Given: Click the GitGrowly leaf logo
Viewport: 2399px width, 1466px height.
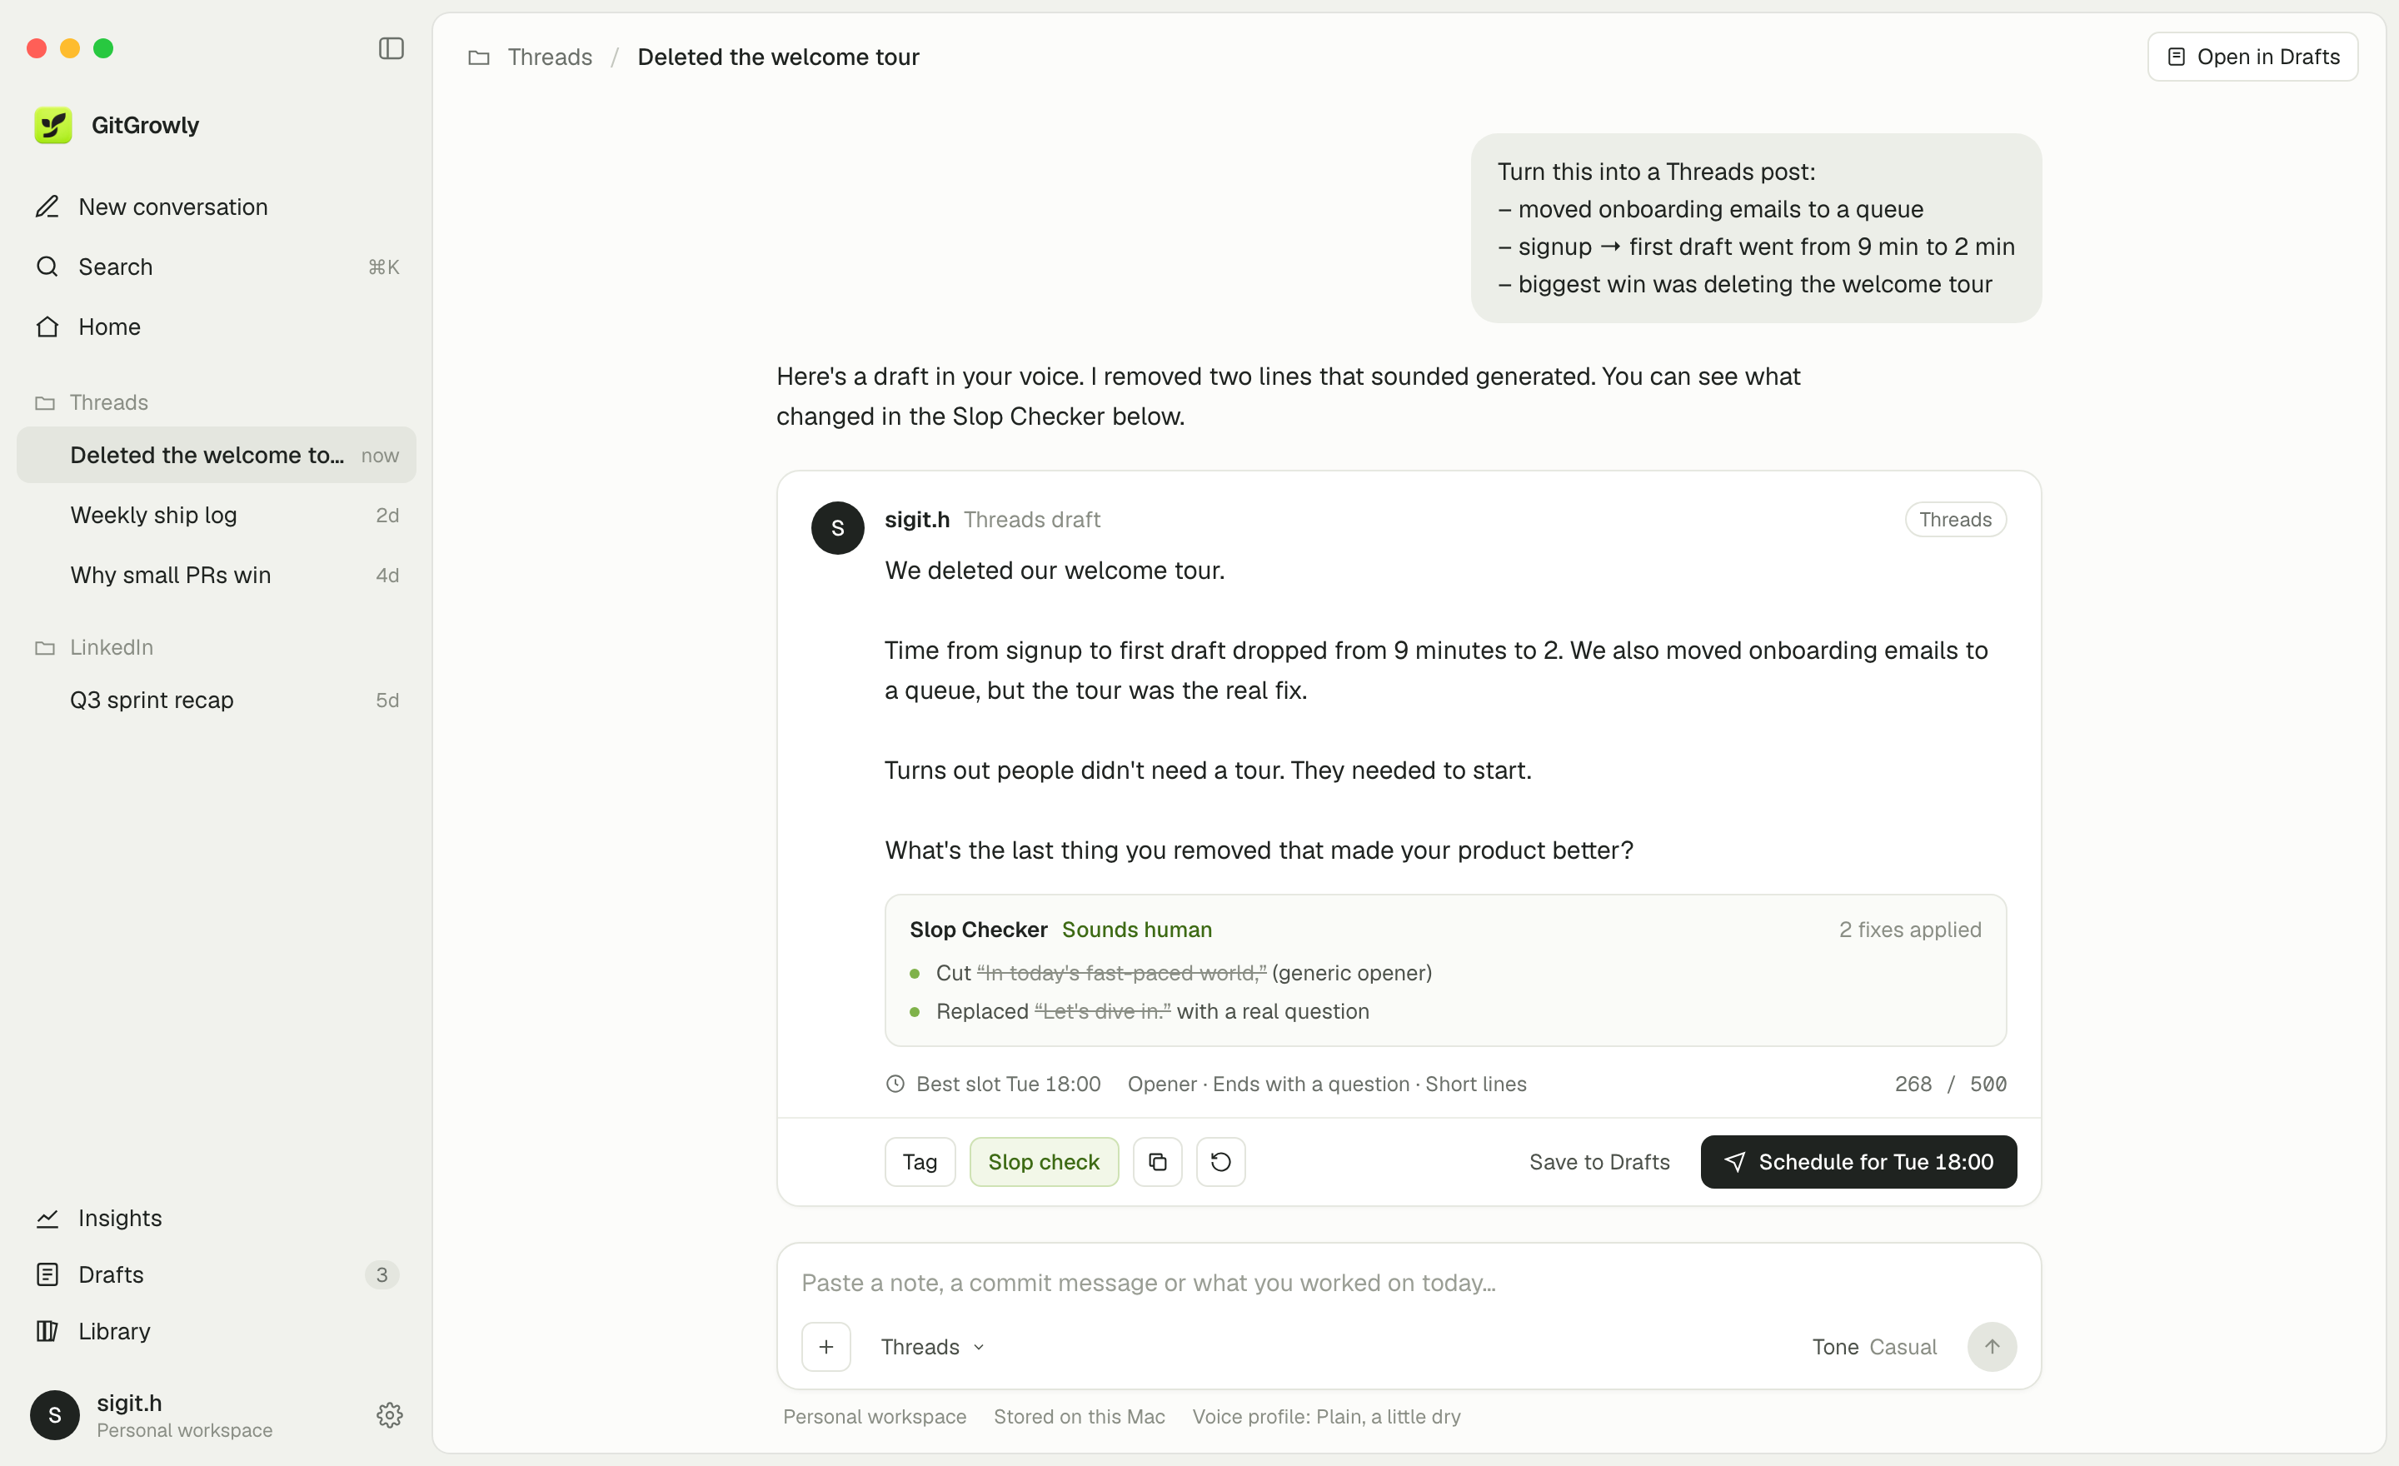Looking at the screenshot, I should click(x=53, y=126).
